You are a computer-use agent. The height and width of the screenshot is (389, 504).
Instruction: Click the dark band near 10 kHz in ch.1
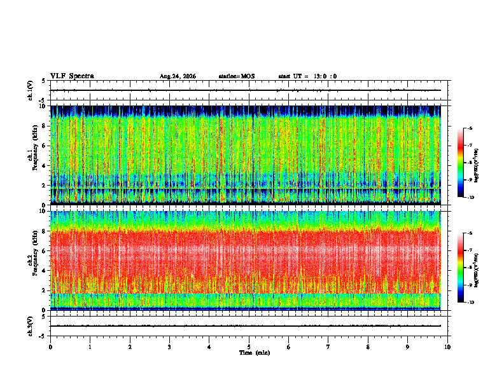[246, 111]
